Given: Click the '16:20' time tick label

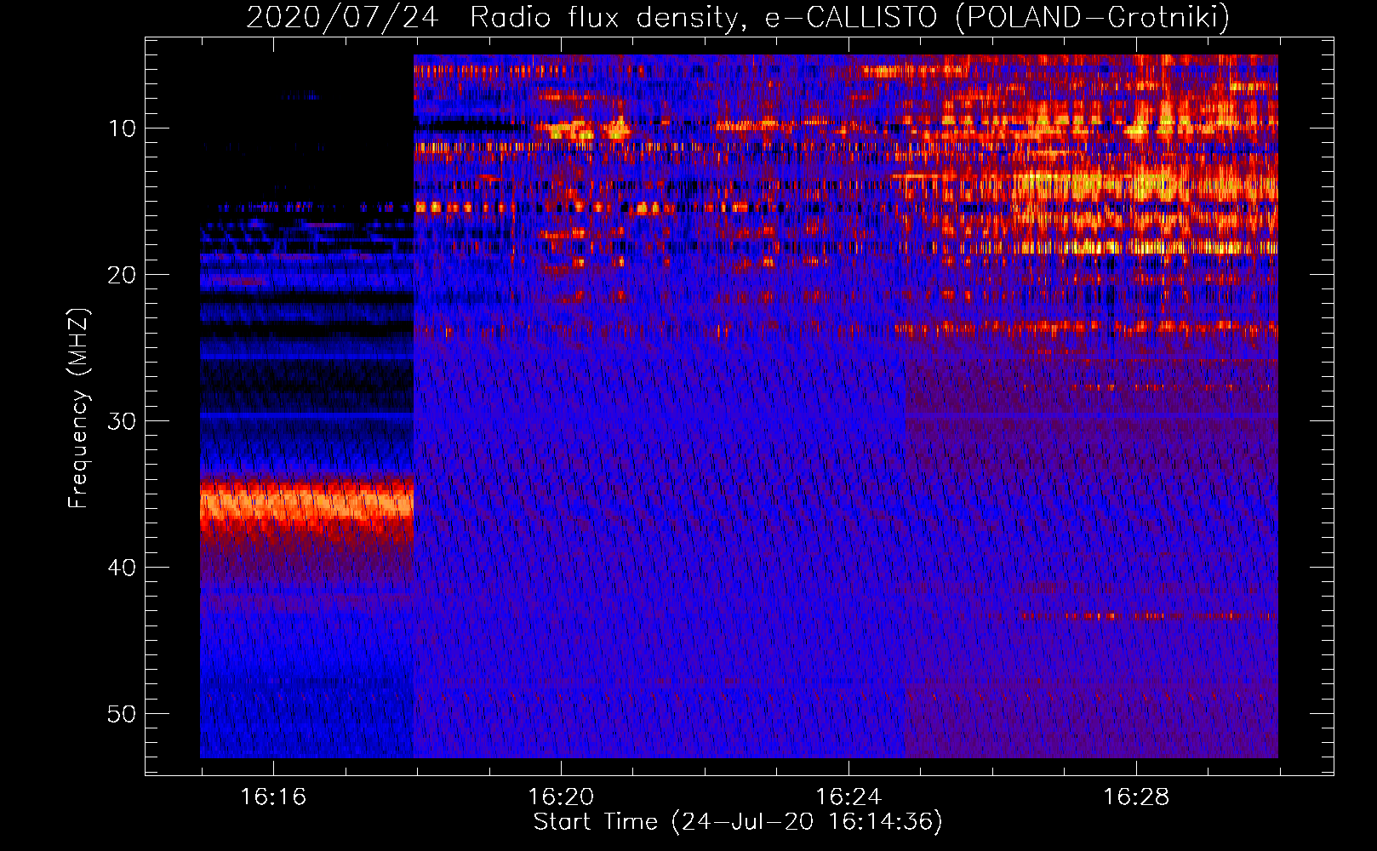Looking at the screenshot, I should point(561,797).
